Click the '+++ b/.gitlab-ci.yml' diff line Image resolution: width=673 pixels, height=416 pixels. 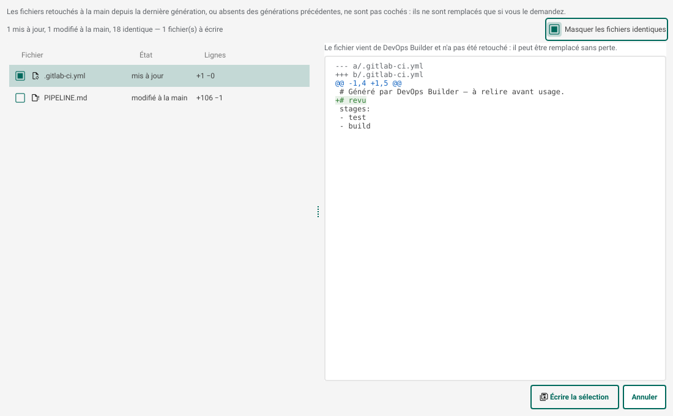[379, 75]
